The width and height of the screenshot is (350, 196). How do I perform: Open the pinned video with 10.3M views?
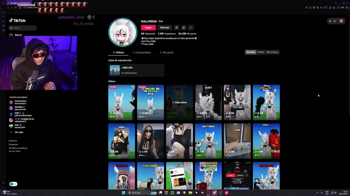[122, 102]
